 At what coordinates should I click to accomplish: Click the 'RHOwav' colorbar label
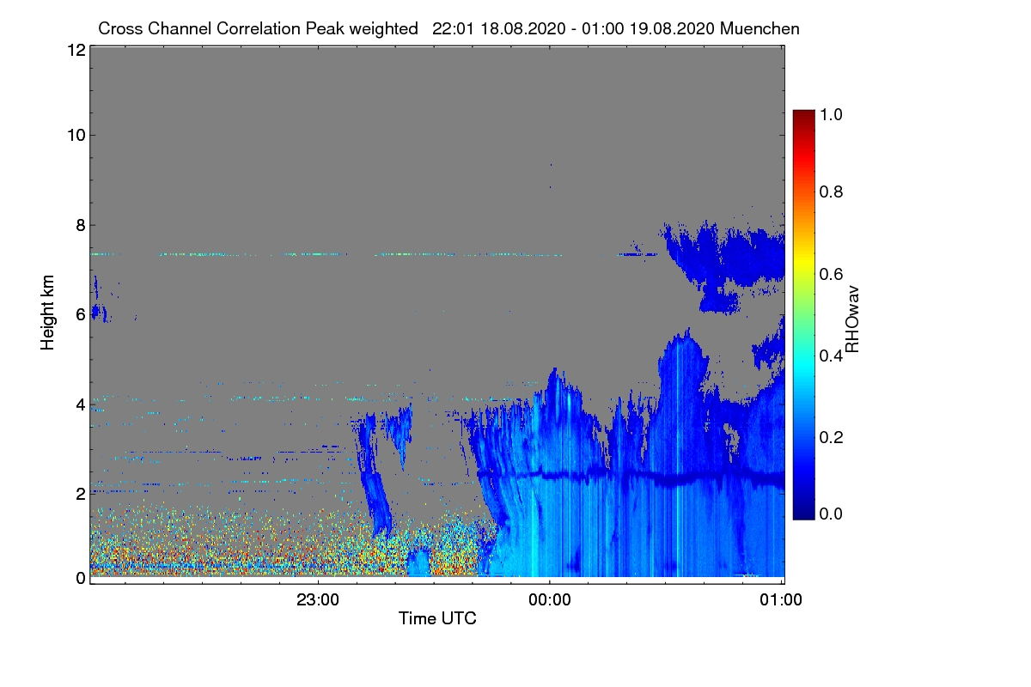click(x=852, y=319)
